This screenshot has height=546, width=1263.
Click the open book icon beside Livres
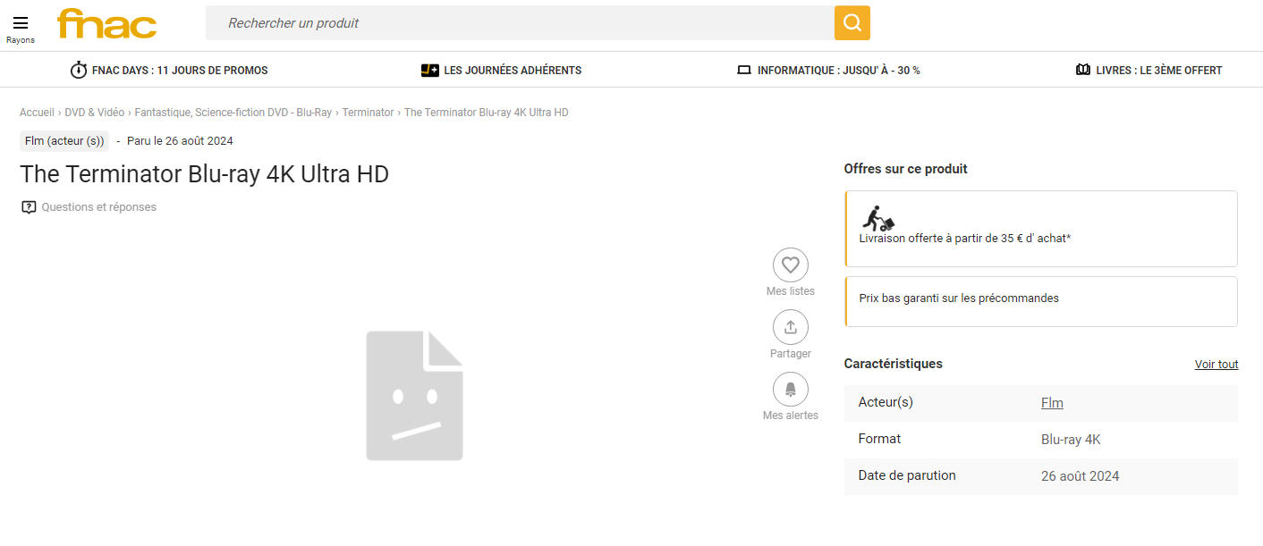pos(1083,70)
